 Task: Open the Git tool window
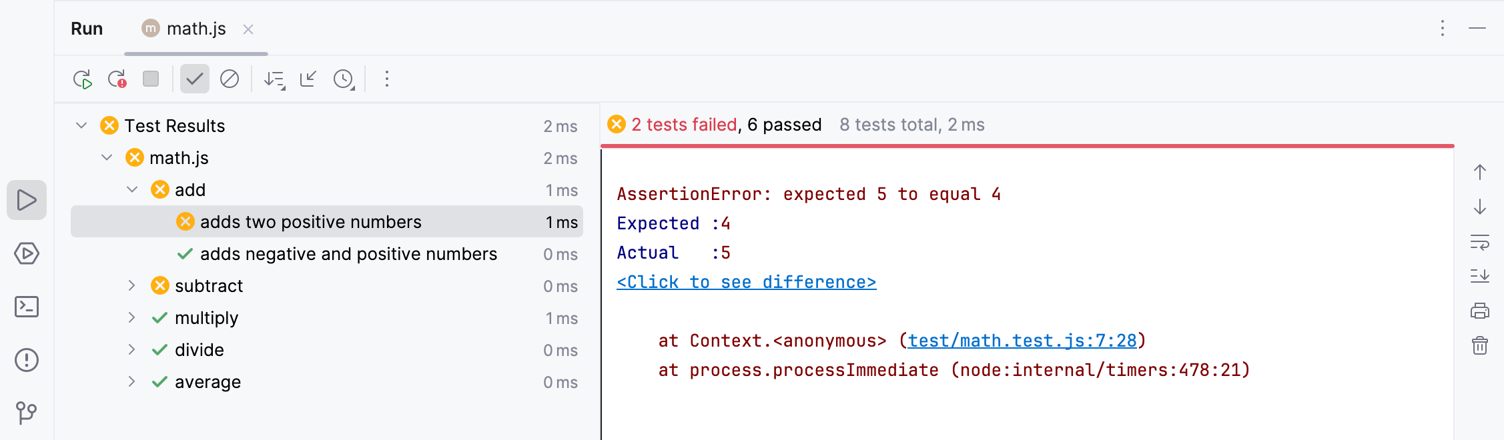(x=25, y=413)
